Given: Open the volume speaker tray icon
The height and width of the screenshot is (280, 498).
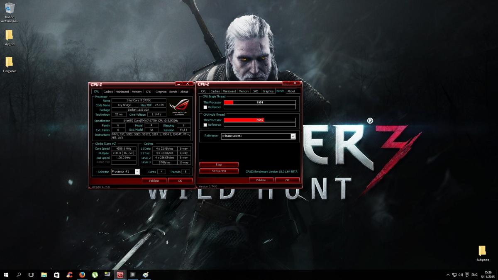Looking at the screenshot, I should coord(461,275).
